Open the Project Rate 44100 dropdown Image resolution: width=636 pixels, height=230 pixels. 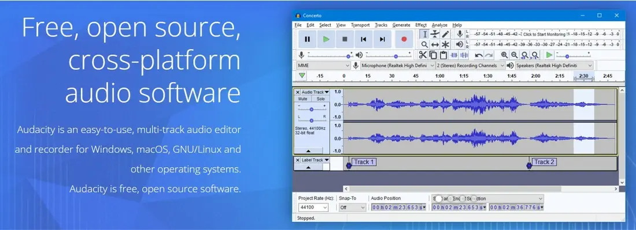coord(313,208)
